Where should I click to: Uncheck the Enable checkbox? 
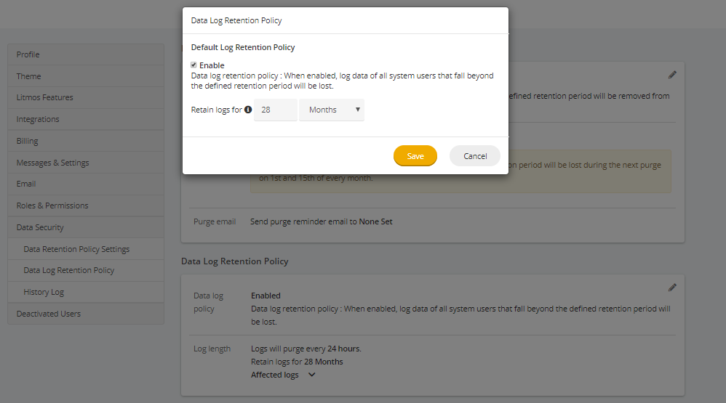click(x=194, y=65)
